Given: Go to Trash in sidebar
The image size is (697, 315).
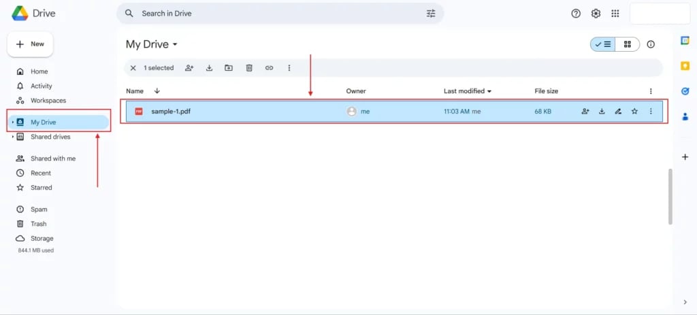Looking at the screenshot, I should (x=38, y=224).
